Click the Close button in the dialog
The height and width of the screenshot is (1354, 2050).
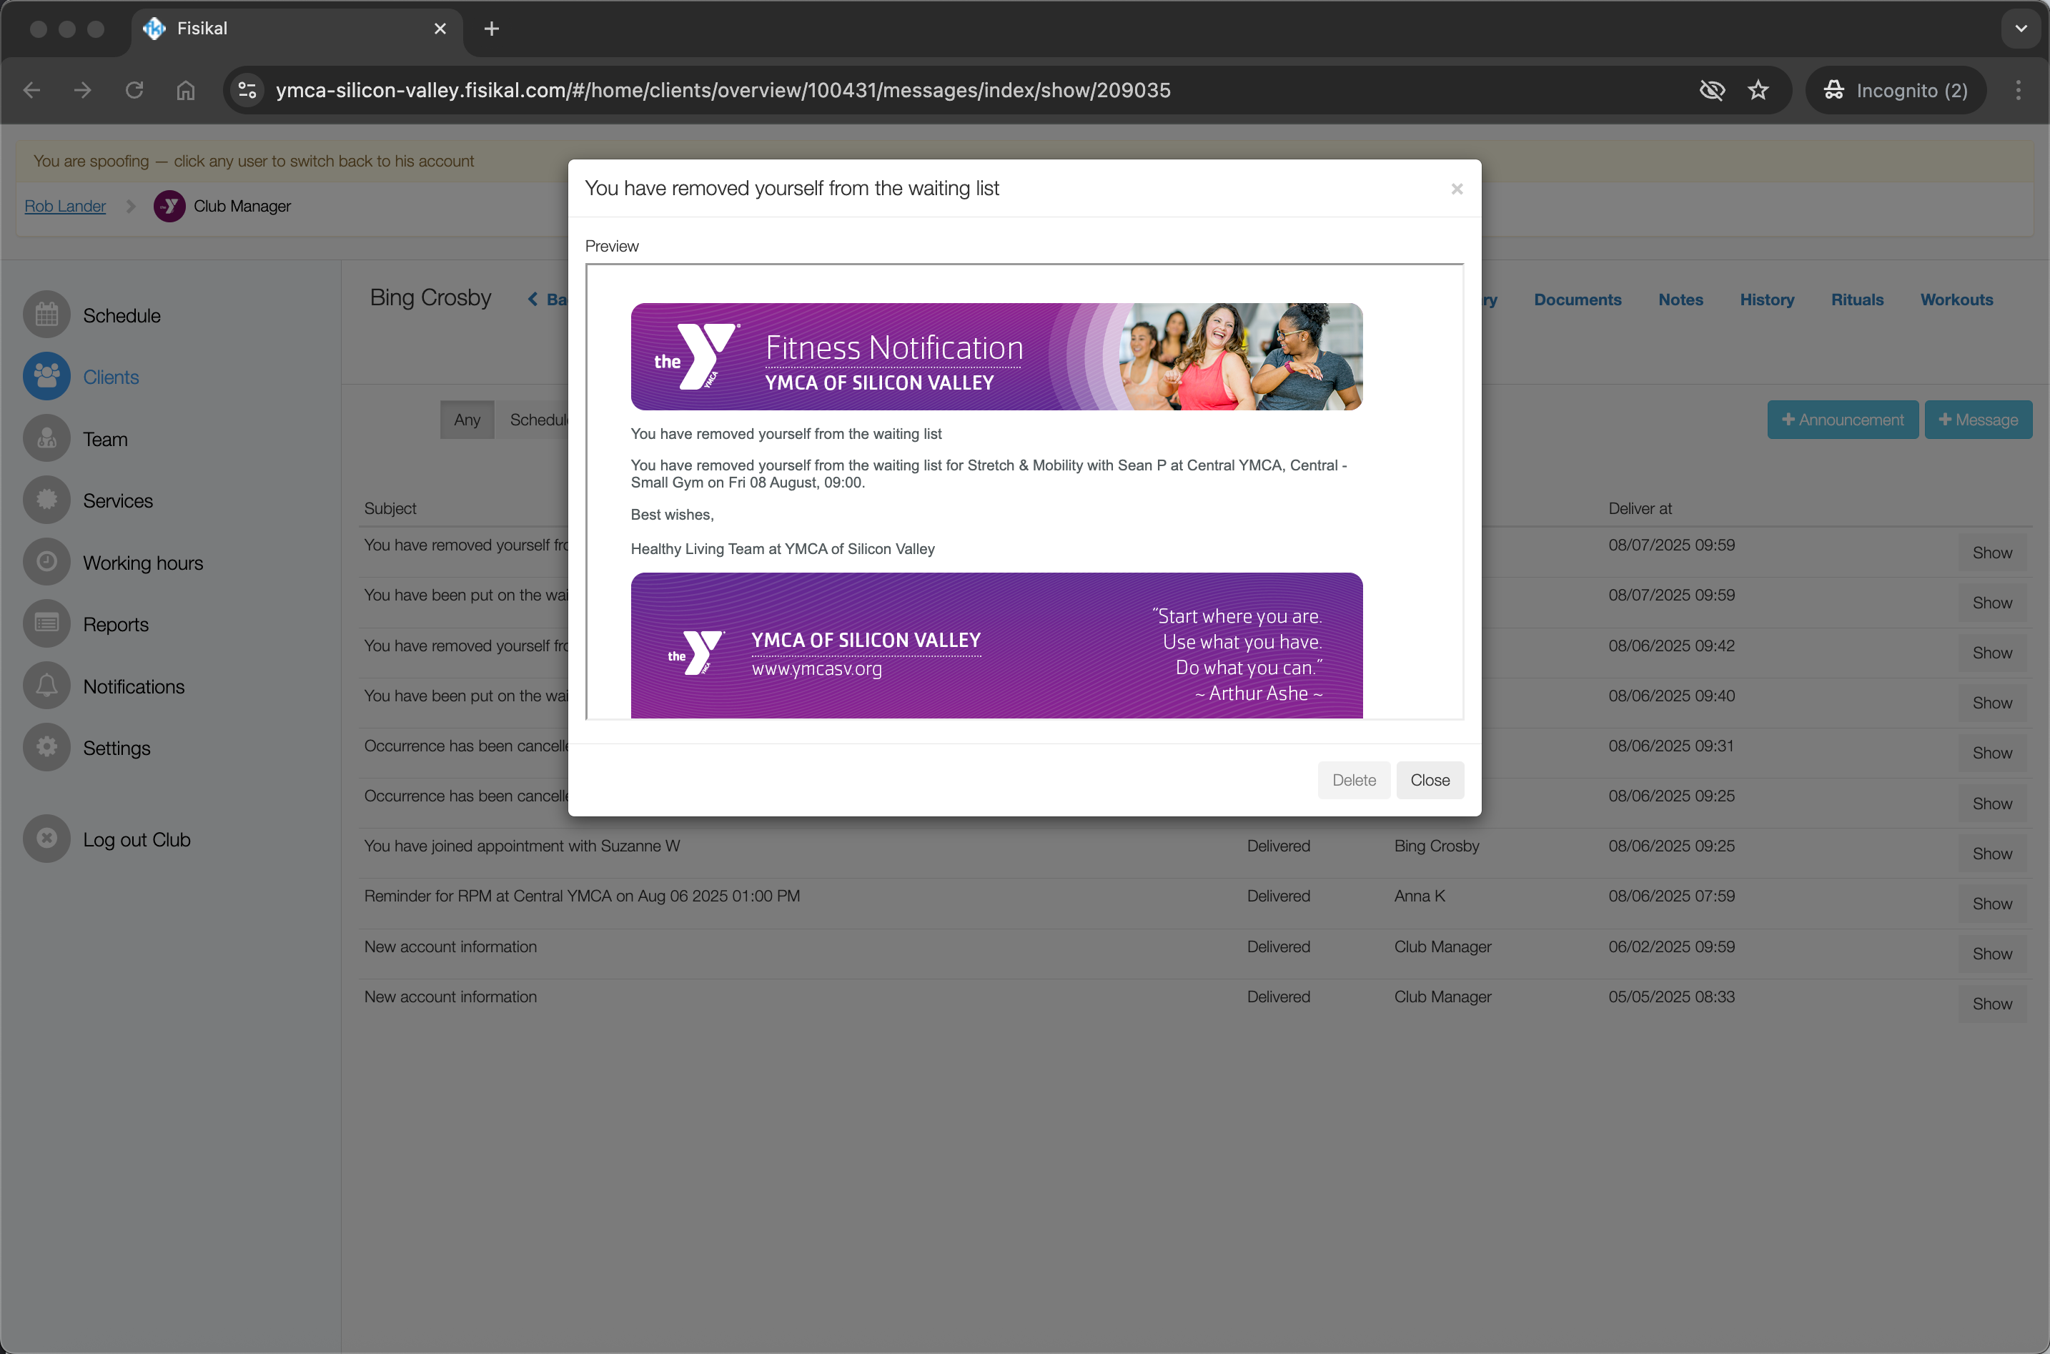pyautogui.click(x=1430, y=780)
